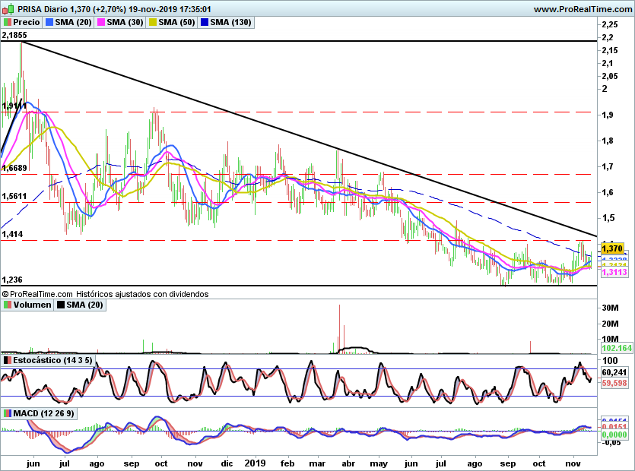Click the yellow 1,370 current price tag
635x471 pixels.
pyautogui.click(x=612, y=248)
